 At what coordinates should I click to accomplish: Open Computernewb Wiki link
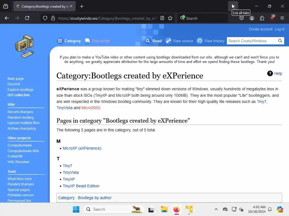tap(23, 151)
